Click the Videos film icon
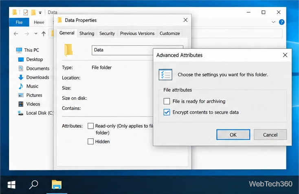This screenshot has height=194, width=299. (21, 104)
